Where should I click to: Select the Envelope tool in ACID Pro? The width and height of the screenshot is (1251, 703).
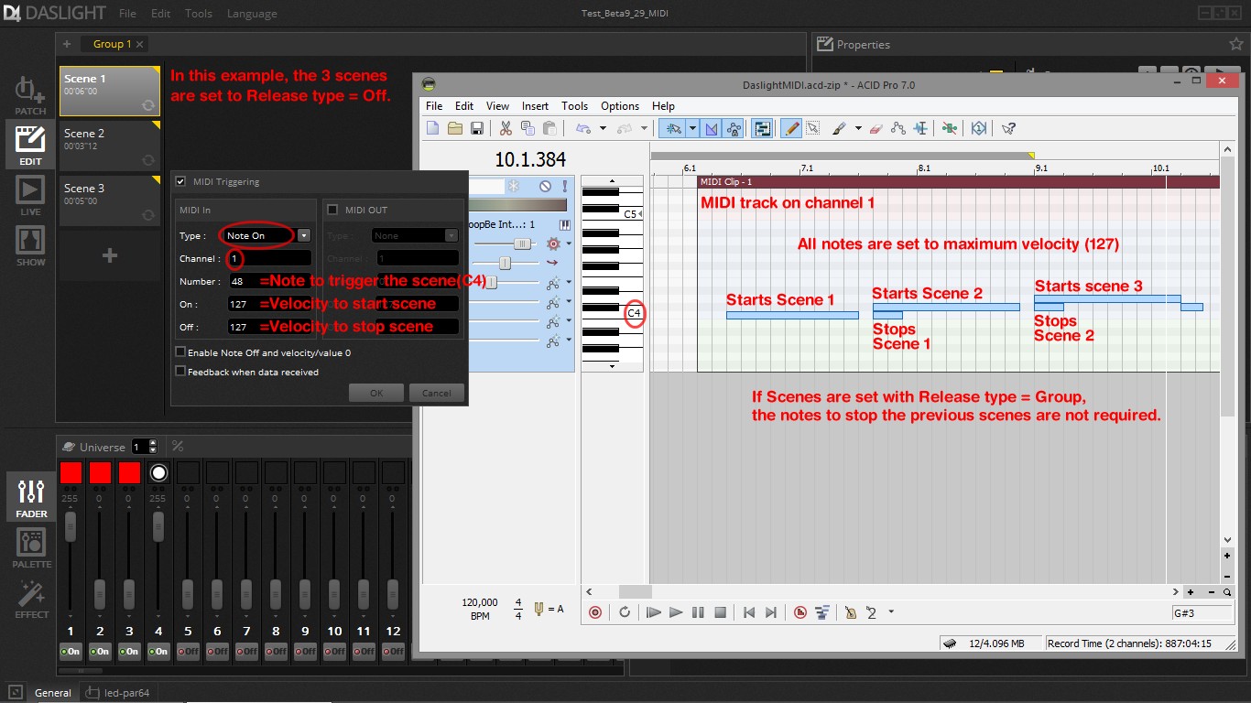[898, 129]
